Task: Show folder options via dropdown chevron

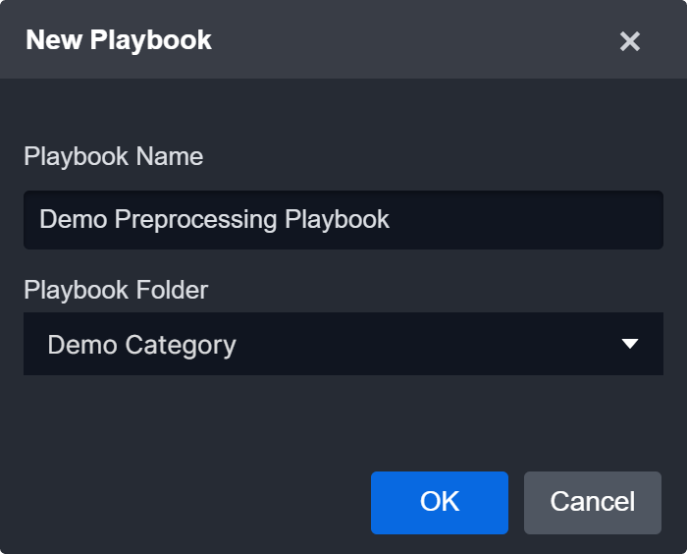Action: pyautogui.click(x=630, y=344)
